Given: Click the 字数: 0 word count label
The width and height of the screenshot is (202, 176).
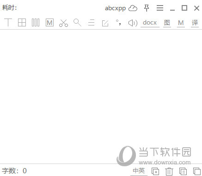Looking at the screenshot, I should pos(14,171).
